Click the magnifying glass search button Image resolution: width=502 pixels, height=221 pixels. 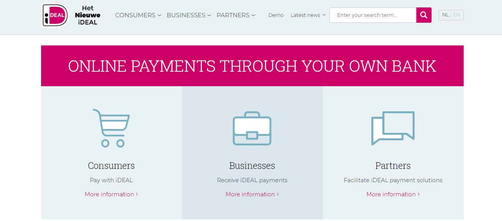point(424,15)
